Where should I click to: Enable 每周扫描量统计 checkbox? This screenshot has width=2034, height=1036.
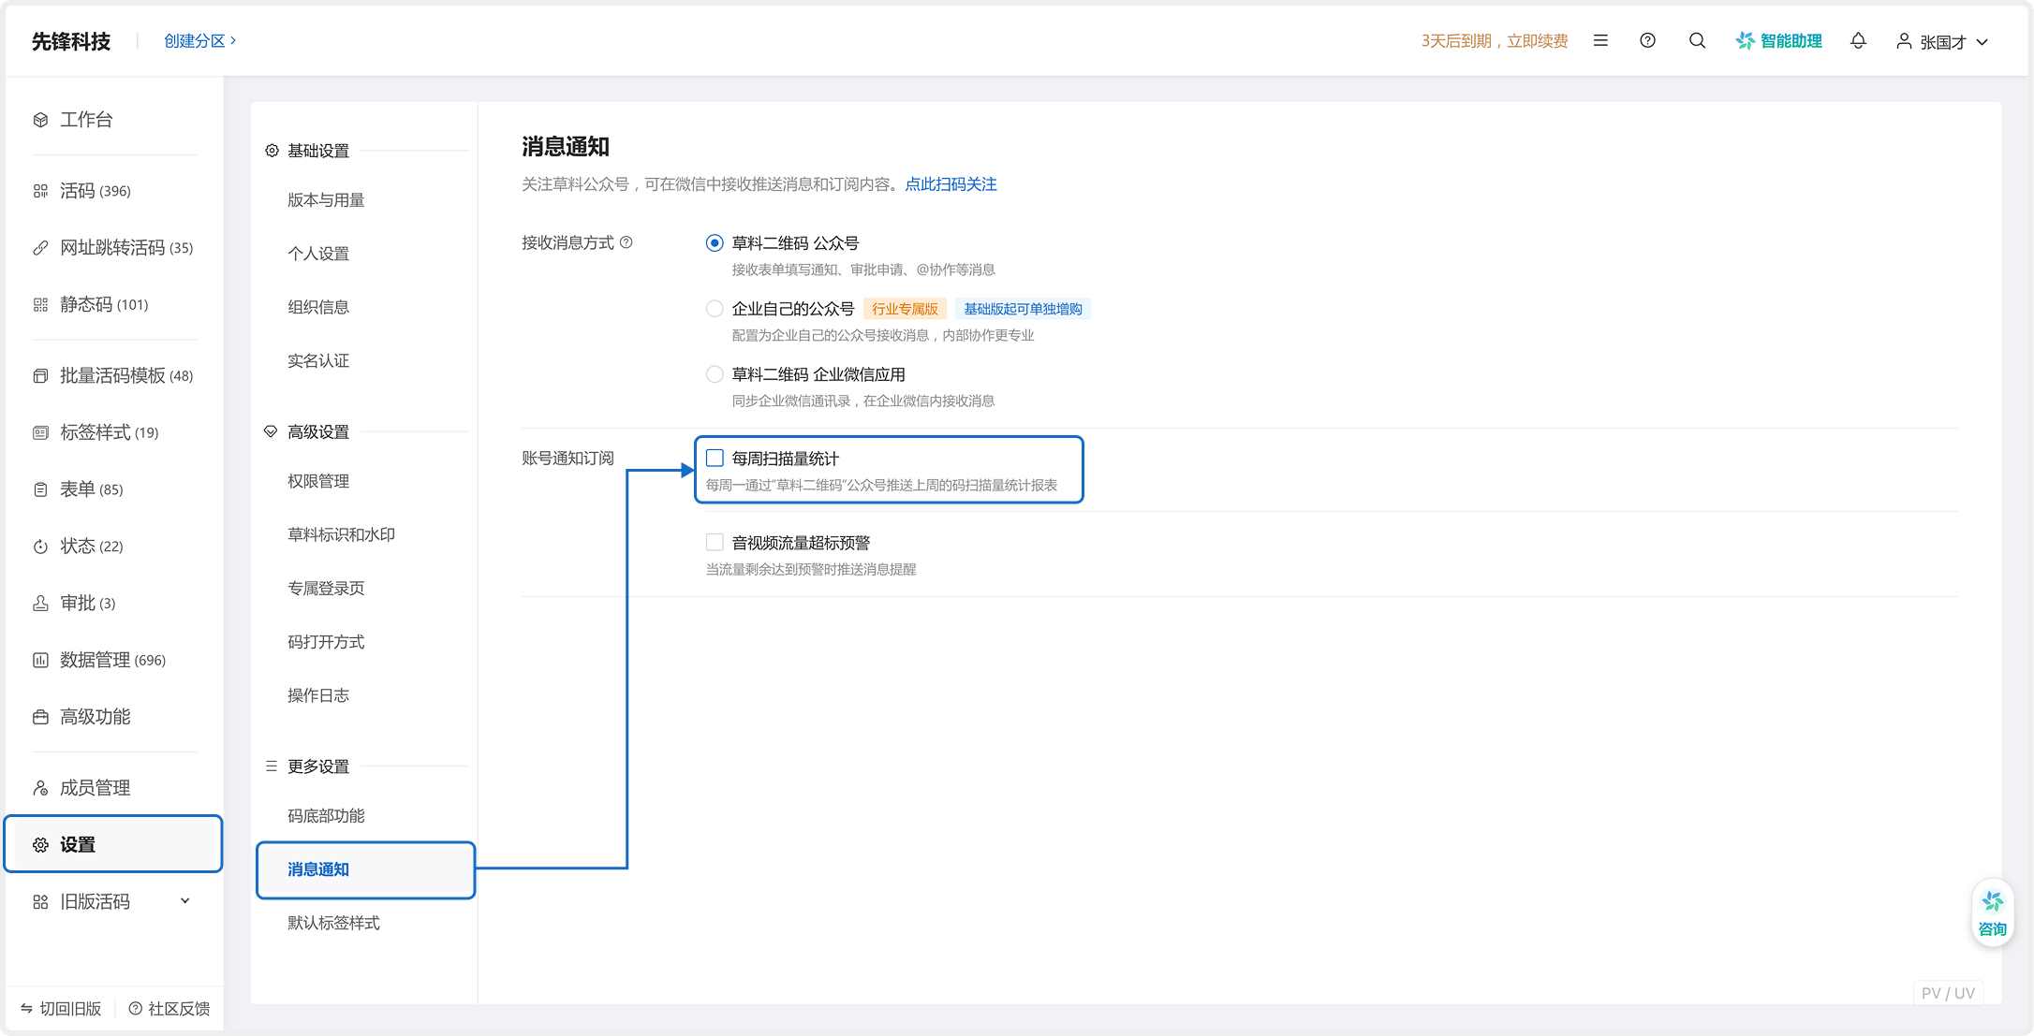click(715, 458)
